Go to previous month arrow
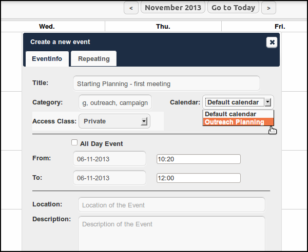The height and width of the screenshot is (252, 308). click(x=131, y=8)
